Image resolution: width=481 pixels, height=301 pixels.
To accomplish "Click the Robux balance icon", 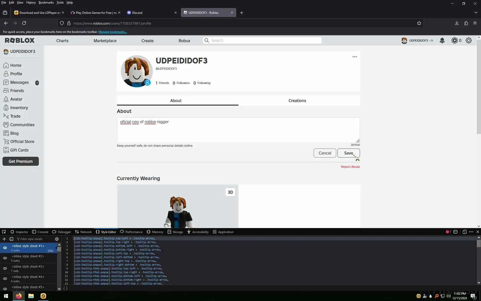I will (454, 40).
